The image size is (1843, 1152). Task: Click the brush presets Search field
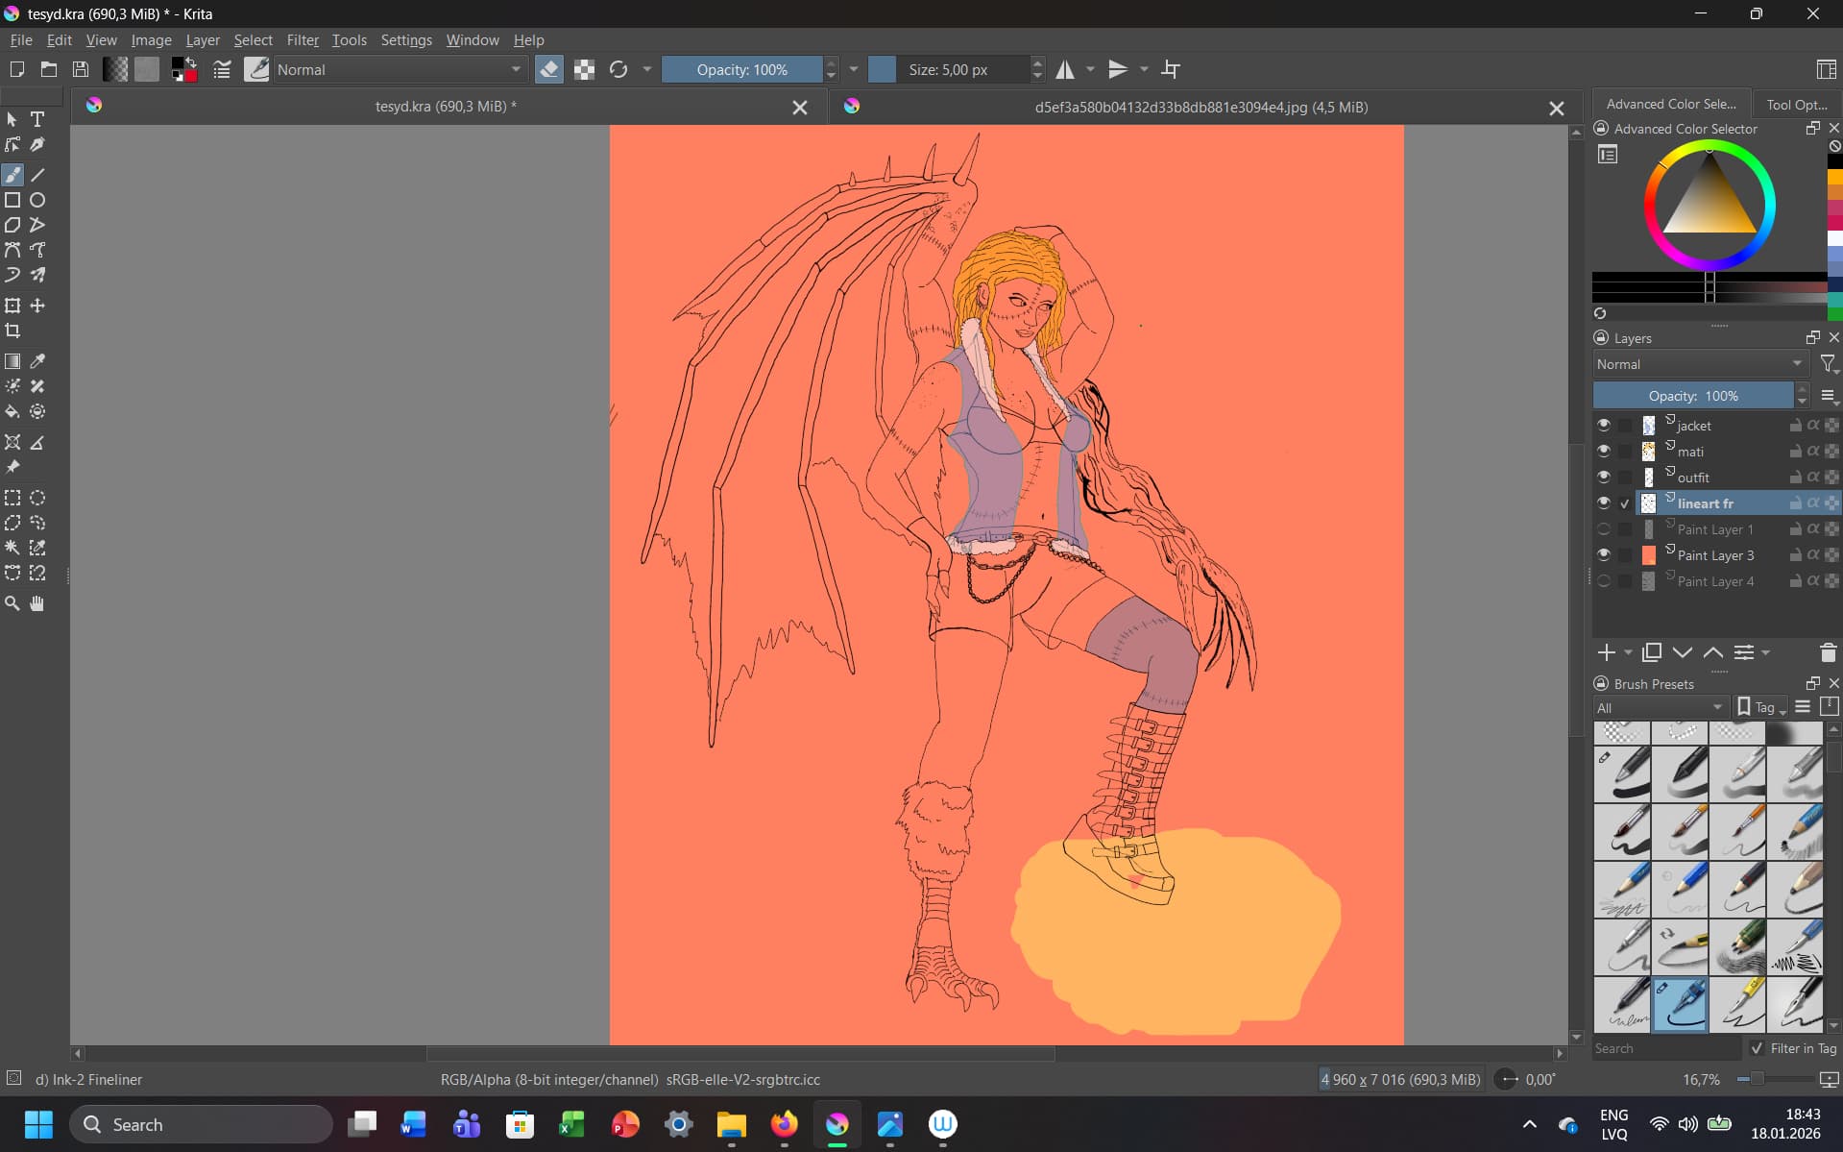tap(1664, 1048)
